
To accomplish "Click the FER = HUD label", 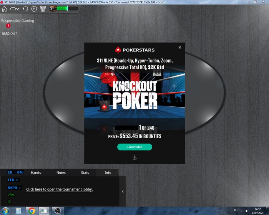I will 13,180.
